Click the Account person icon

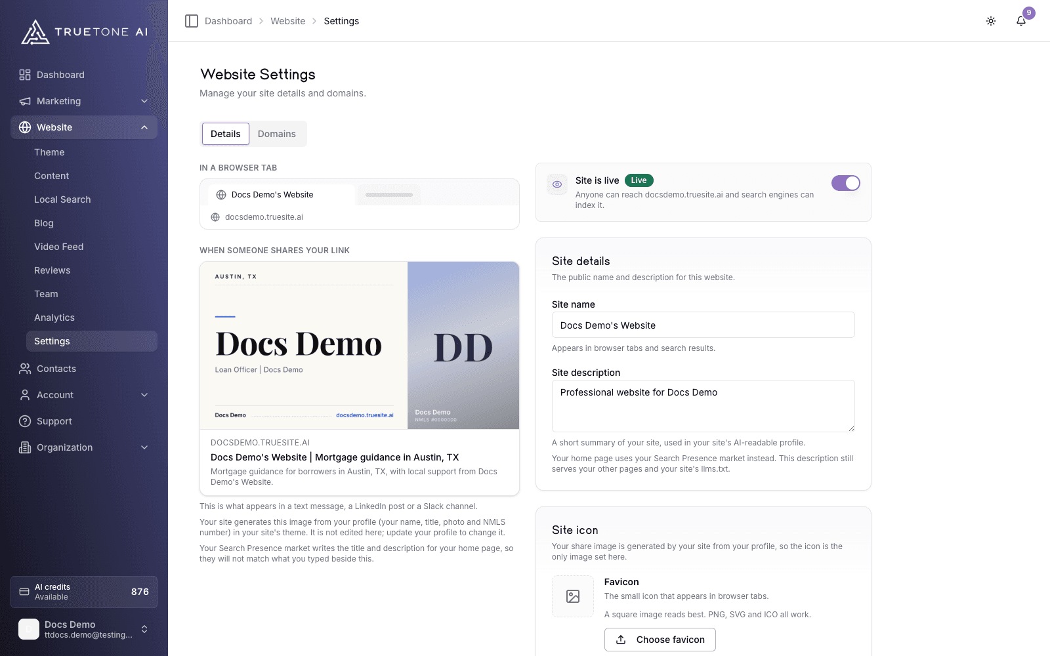(25, 395)
